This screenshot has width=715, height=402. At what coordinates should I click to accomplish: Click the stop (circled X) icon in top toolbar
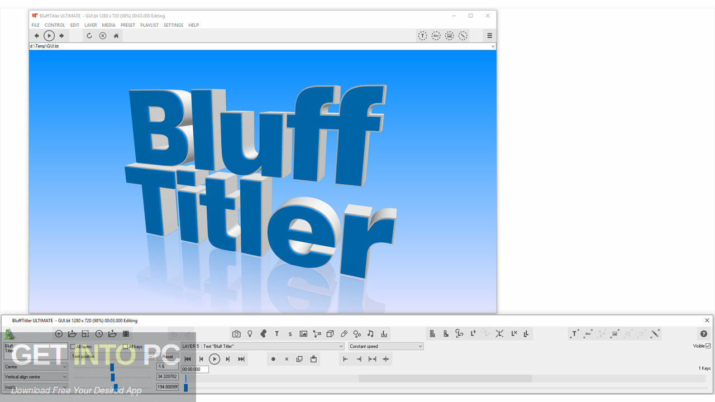pyautogui.click(x=103, y=36)
